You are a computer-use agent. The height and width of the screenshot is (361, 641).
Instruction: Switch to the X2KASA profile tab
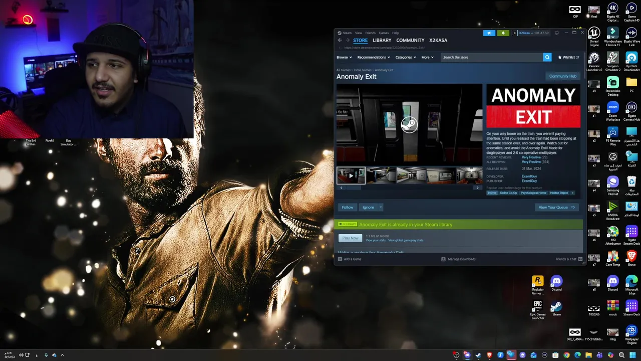pos(438,40)
